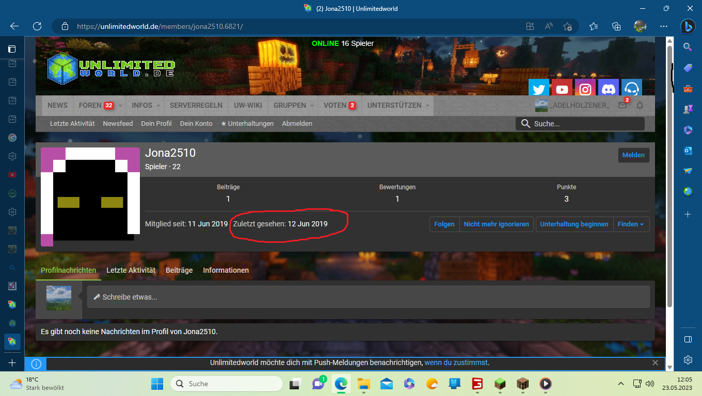Open the Twitter social link icon

pos(539,89)
